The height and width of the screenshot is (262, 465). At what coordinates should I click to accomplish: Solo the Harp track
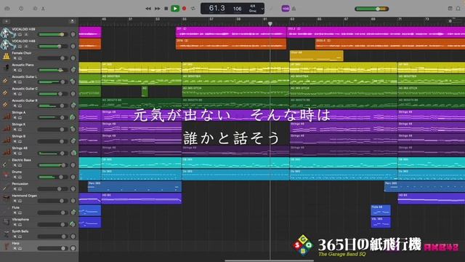[x=20, y=248]
